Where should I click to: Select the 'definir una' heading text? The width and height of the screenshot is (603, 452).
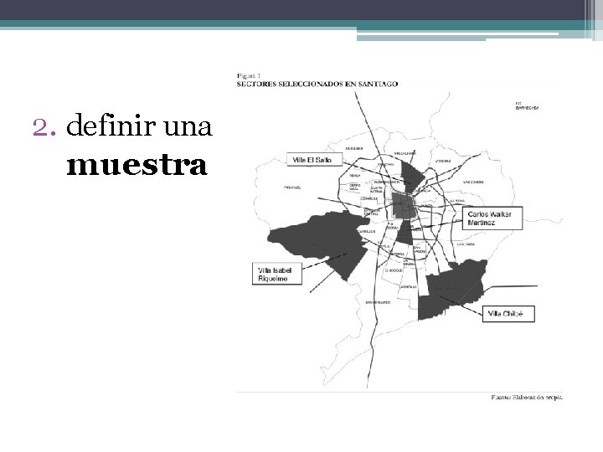139,126
